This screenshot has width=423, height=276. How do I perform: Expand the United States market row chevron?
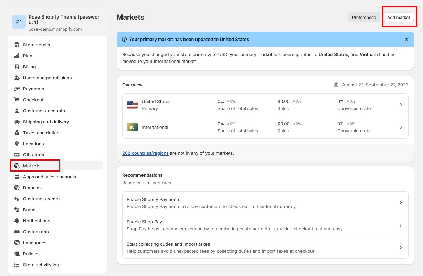tap(401, 105)
